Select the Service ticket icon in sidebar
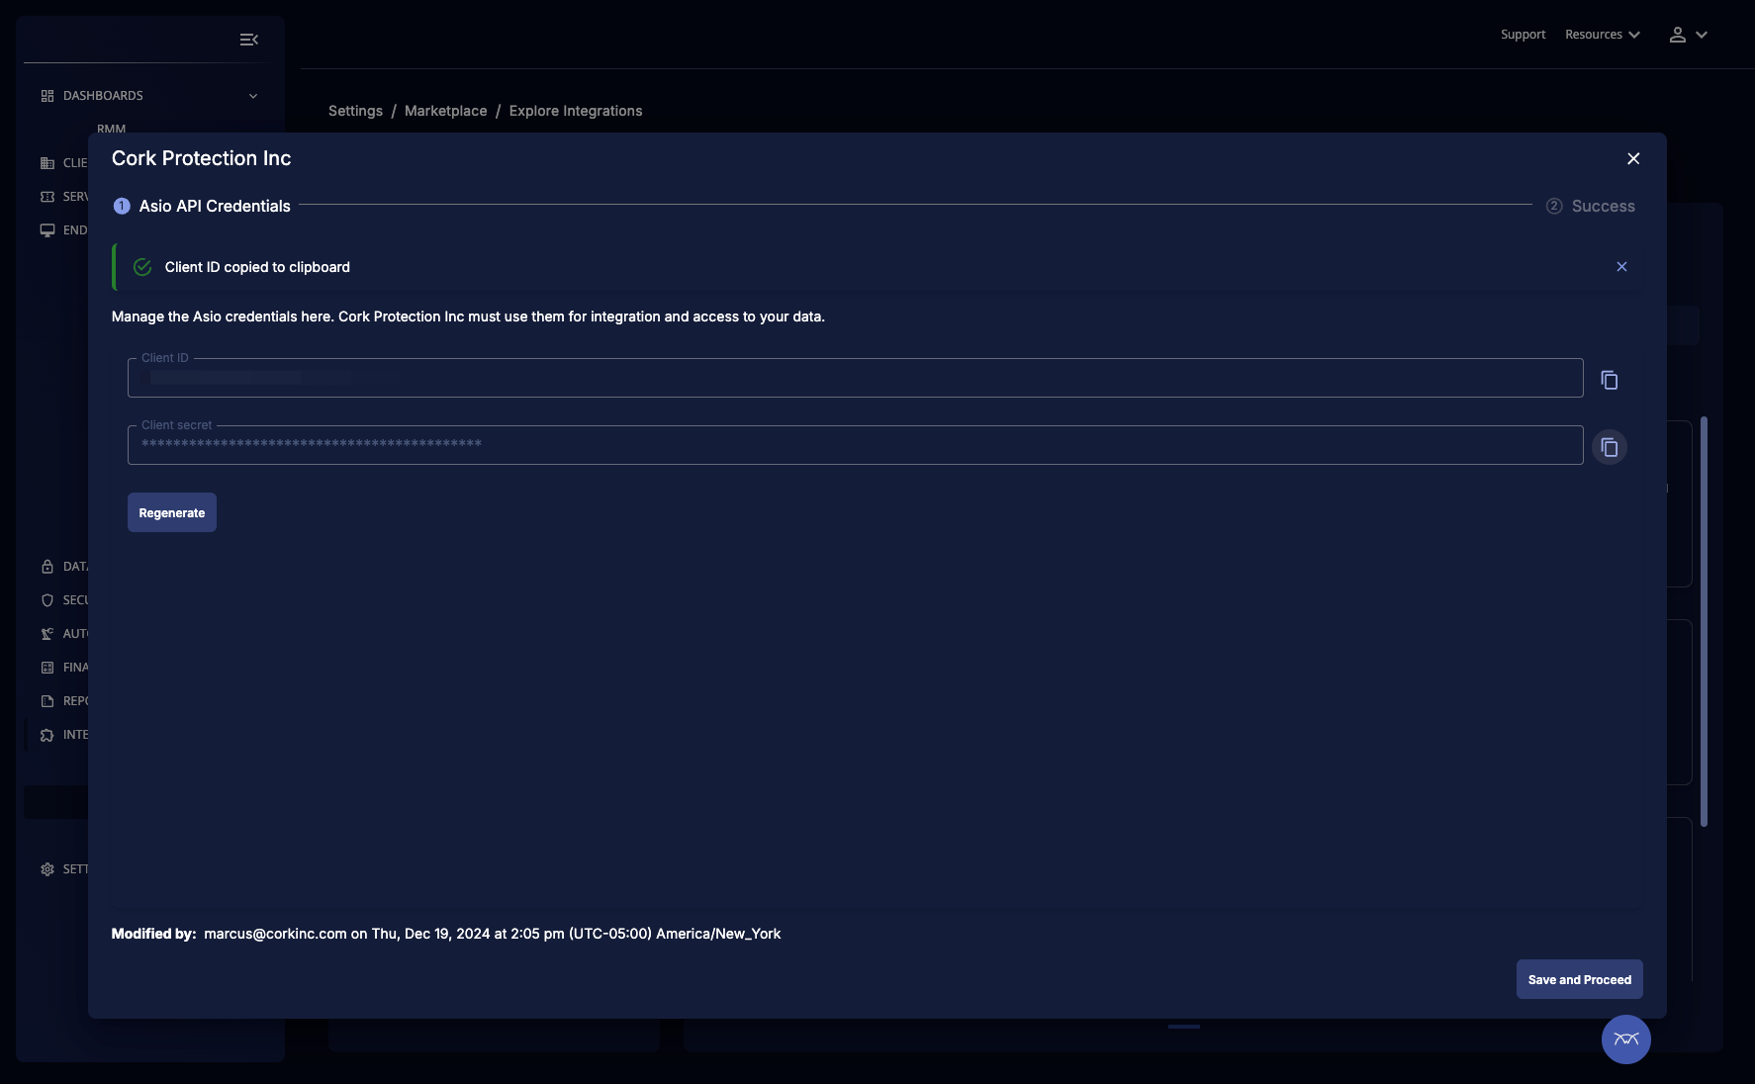Image resolution: width=1755 pixels, height=1084 pixels. [47, 197]
